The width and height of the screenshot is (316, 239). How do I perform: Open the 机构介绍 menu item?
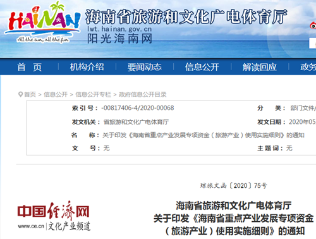pyautogui.click(x=87, y=67)
